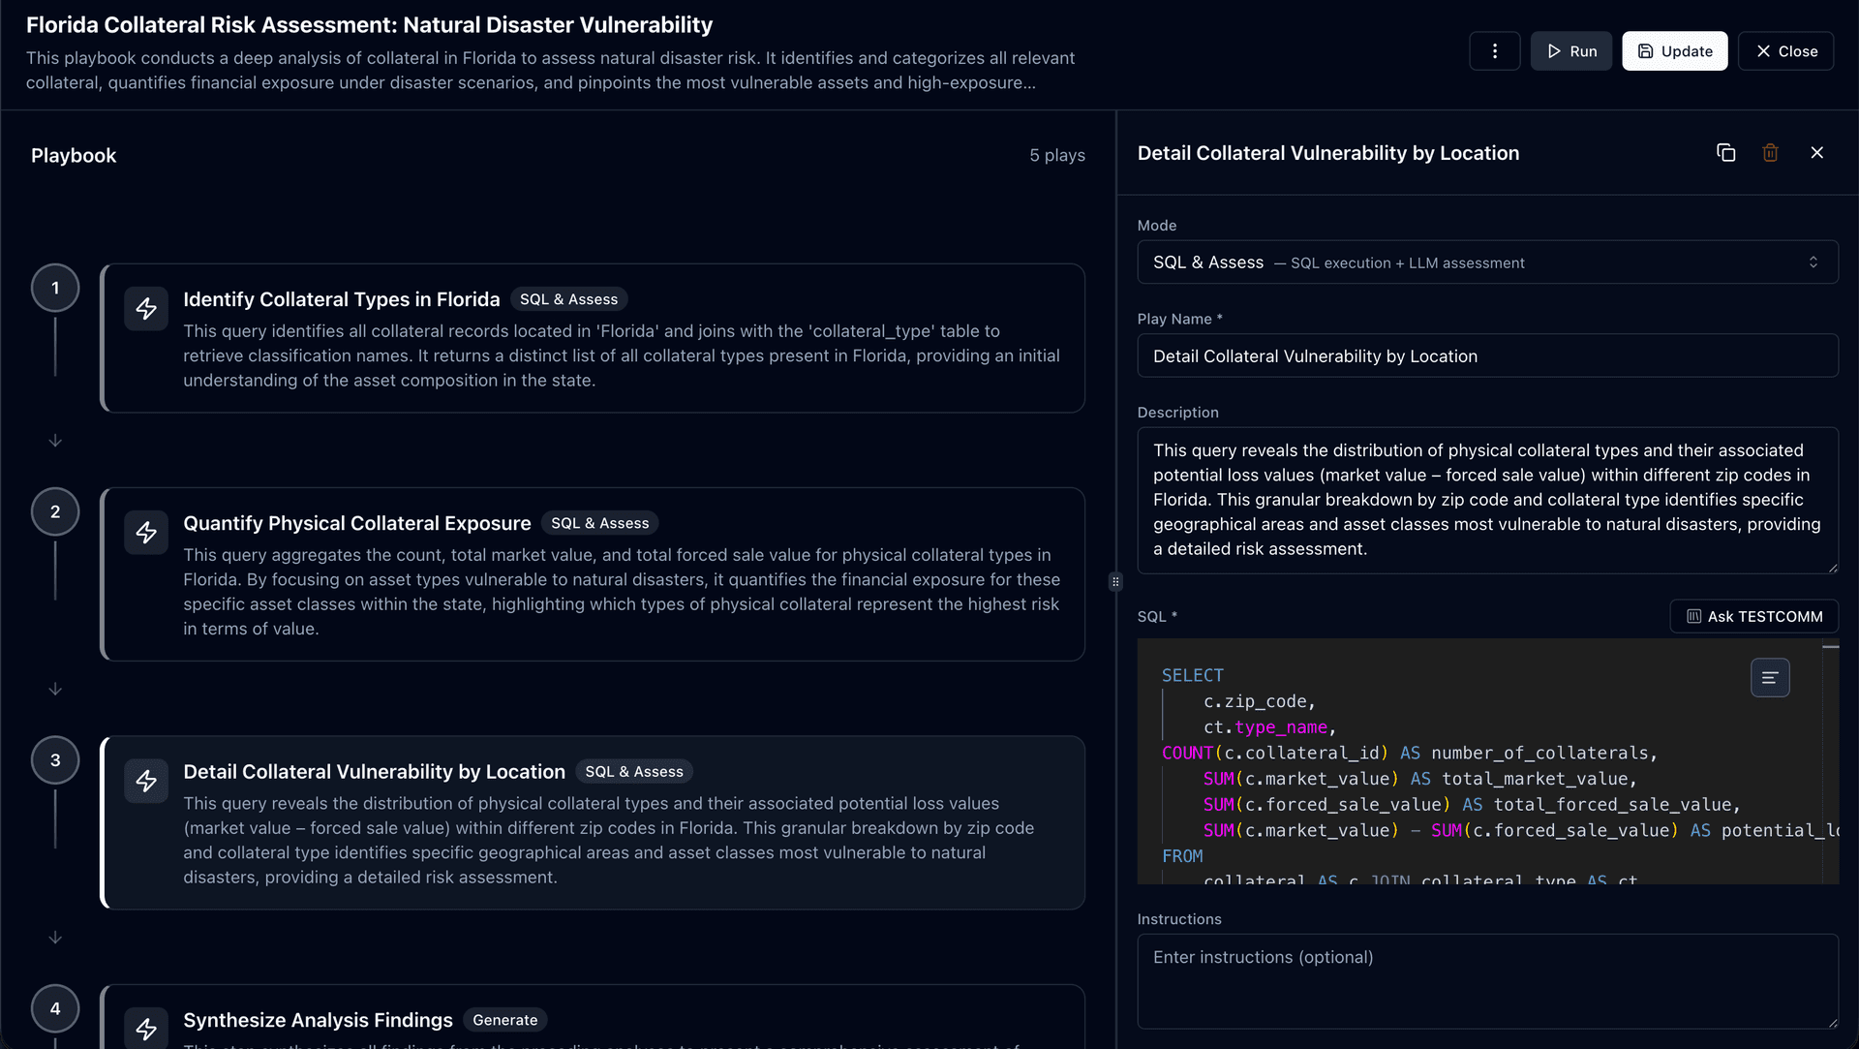Click the lightning icon on Quantify Physical Collateral Exposure
This screenshot has height=1049, width=1859.
point(146,532)
